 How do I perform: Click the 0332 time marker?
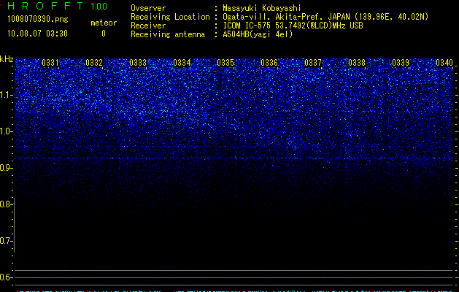94,63
